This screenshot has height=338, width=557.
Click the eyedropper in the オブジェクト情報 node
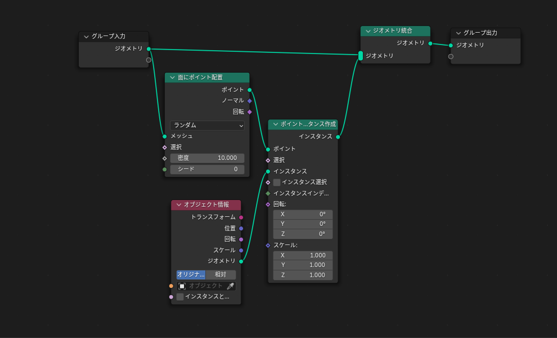click(230, 286)
